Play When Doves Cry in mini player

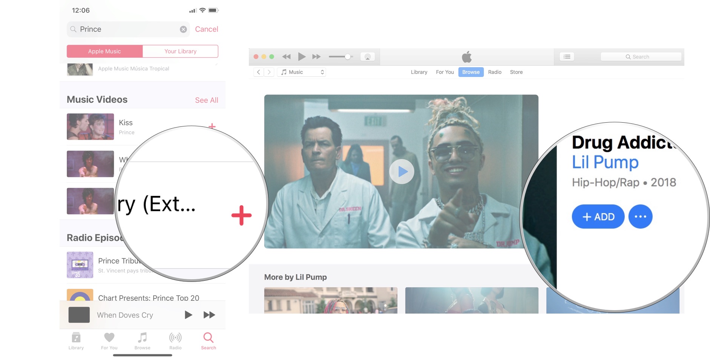tap(188, 315)
